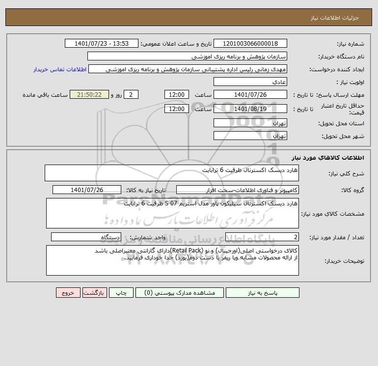Image resolution: width=378 pixels, height=366 pixels.
Task: Click the 'مشخصات کالای مورد نیاز:' label
Action: [x=333, y=214]
